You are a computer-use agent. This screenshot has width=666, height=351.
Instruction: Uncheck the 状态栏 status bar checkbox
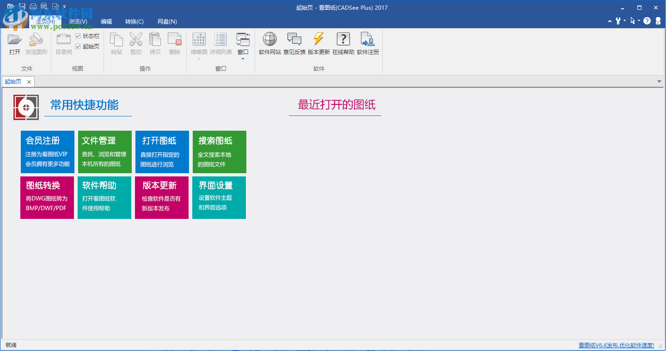click(79, 36)
